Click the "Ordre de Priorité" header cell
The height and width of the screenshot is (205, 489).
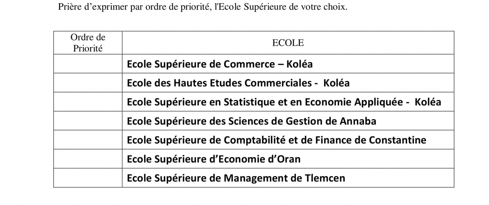[x=88, y=43]
